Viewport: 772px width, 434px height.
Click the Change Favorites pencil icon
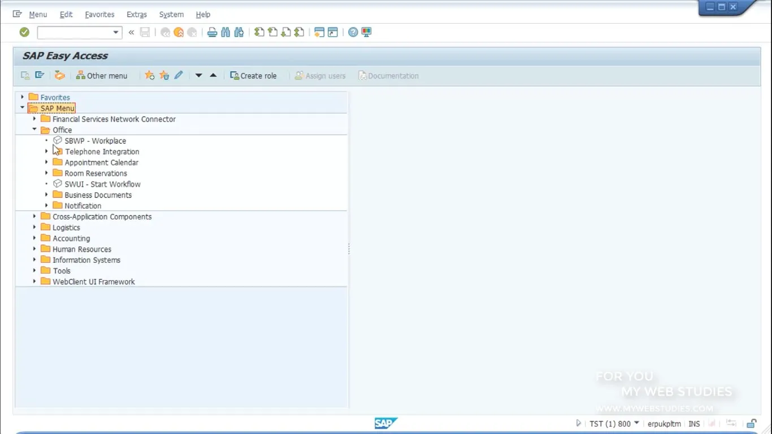click(179, 75)
